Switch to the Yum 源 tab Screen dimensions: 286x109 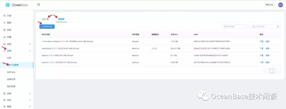(x=45, y=19)
